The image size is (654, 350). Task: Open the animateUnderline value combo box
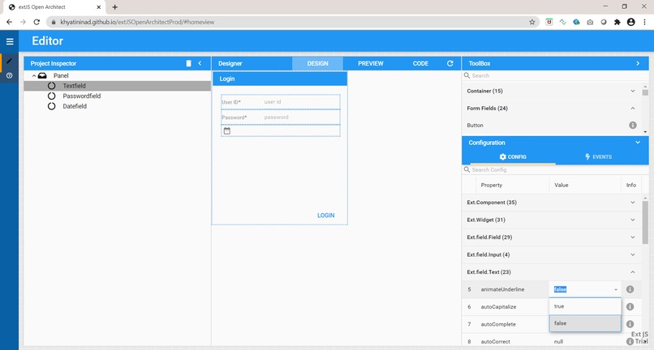[x=585, y=289]
